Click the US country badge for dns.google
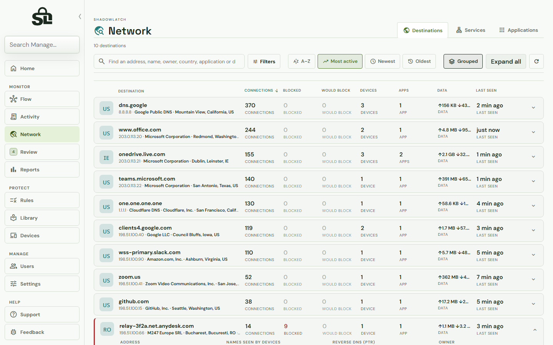Viewport: 553px width, 345px height. tap(106, 108)
